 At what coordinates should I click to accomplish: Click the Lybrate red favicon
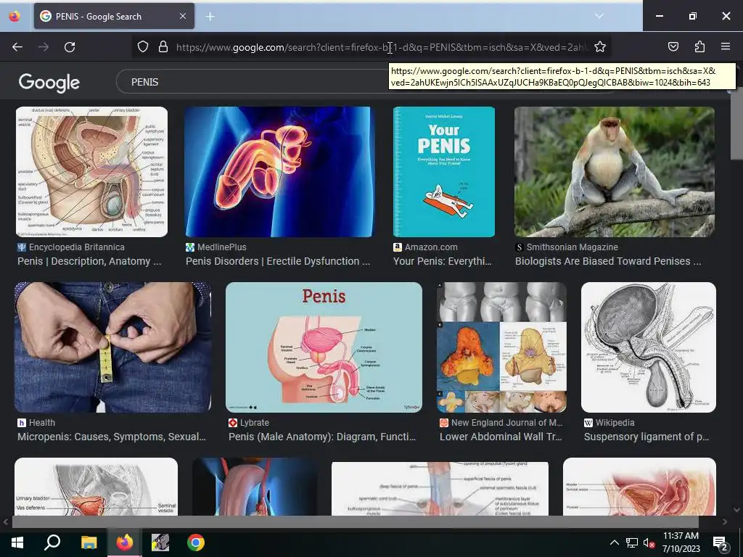pyautogui.click(x=233, y=423)
